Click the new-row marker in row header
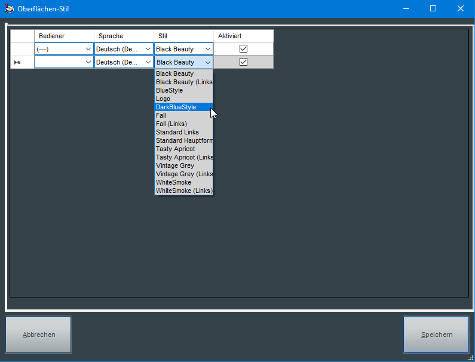Screen dimensions: 475x362 (x=17, y=62)
